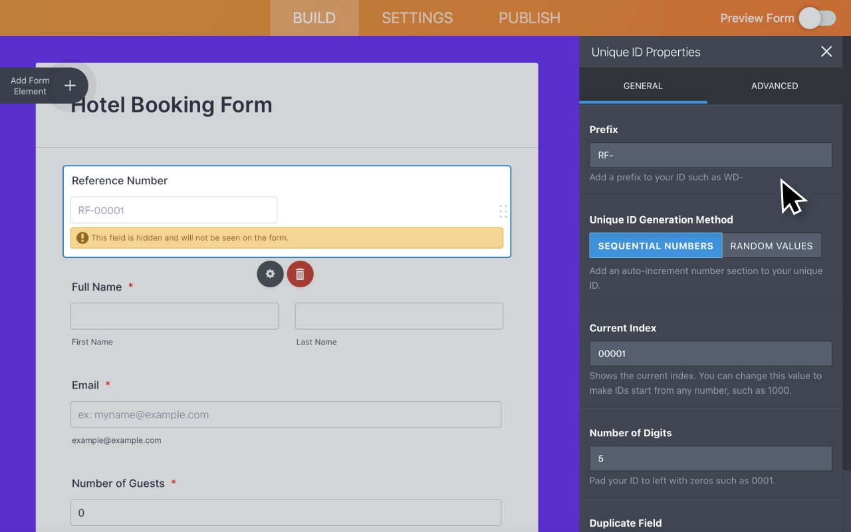Screen dimensions: 851x532
Task: Select Random Values generation method
Action: (771, 245)
